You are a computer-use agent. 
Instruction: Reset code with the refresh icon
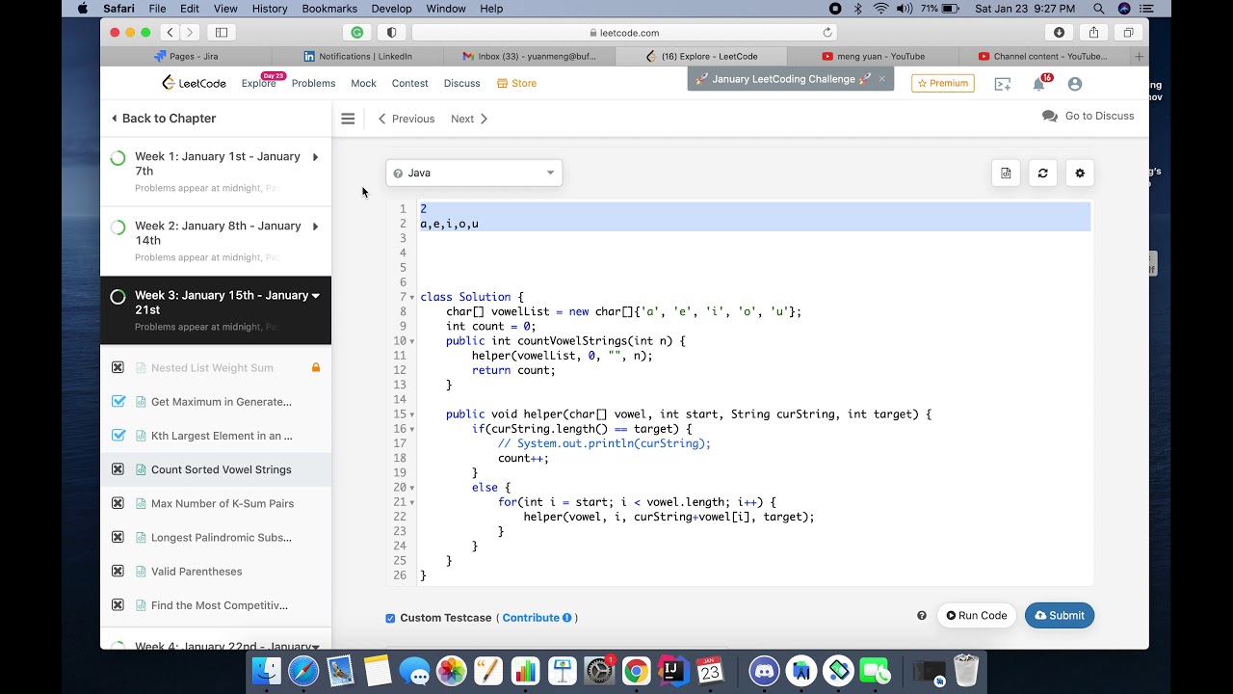pos(1042,173)
